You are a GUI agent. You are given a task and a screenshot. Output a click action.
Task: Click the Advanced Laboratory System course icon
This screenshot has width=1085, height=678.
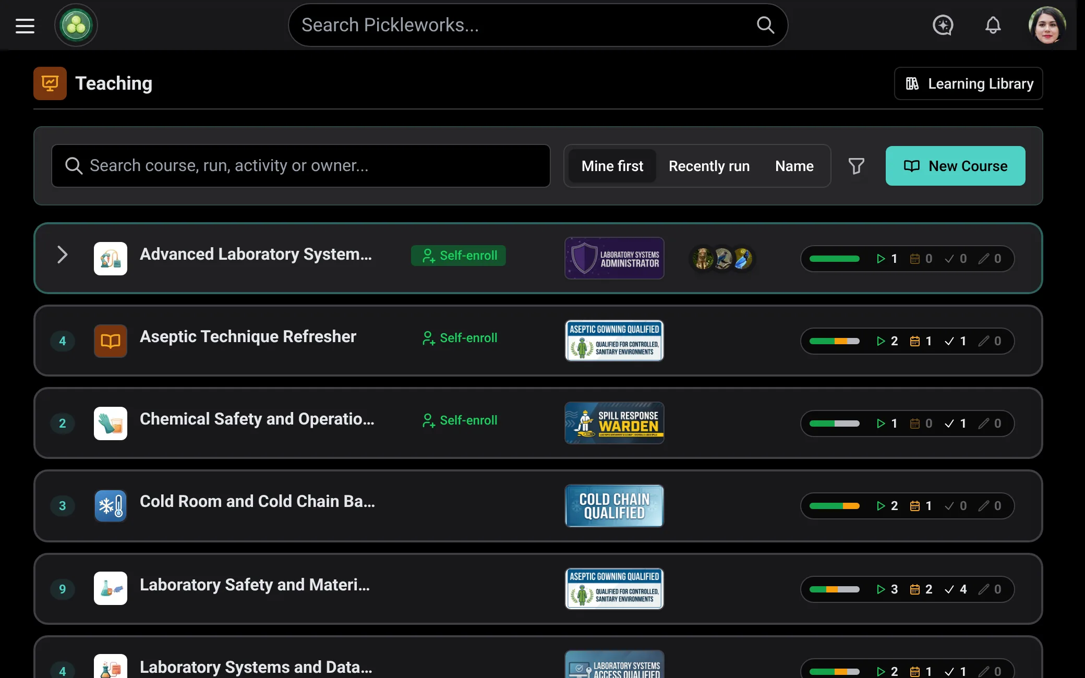point(111,259)
